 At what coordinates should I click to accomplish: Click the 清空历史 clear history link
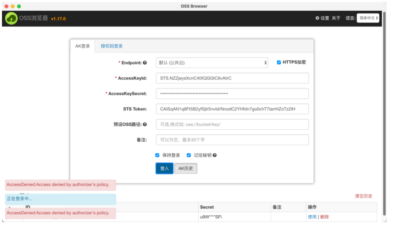364,196
